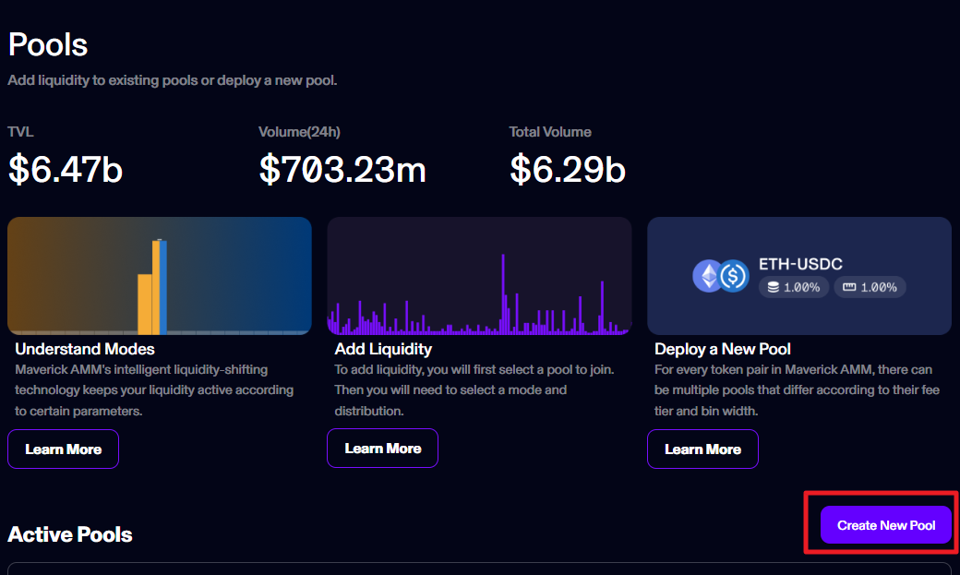This screenshot has width=960, height=575.
Task: Open Learn More under Add Liquidity
Action: click(383, 449)
